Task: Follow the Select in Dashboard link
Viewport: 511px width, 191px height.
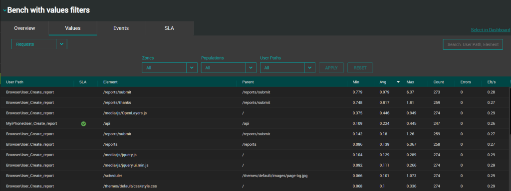Action: click(x=490, y=30)
